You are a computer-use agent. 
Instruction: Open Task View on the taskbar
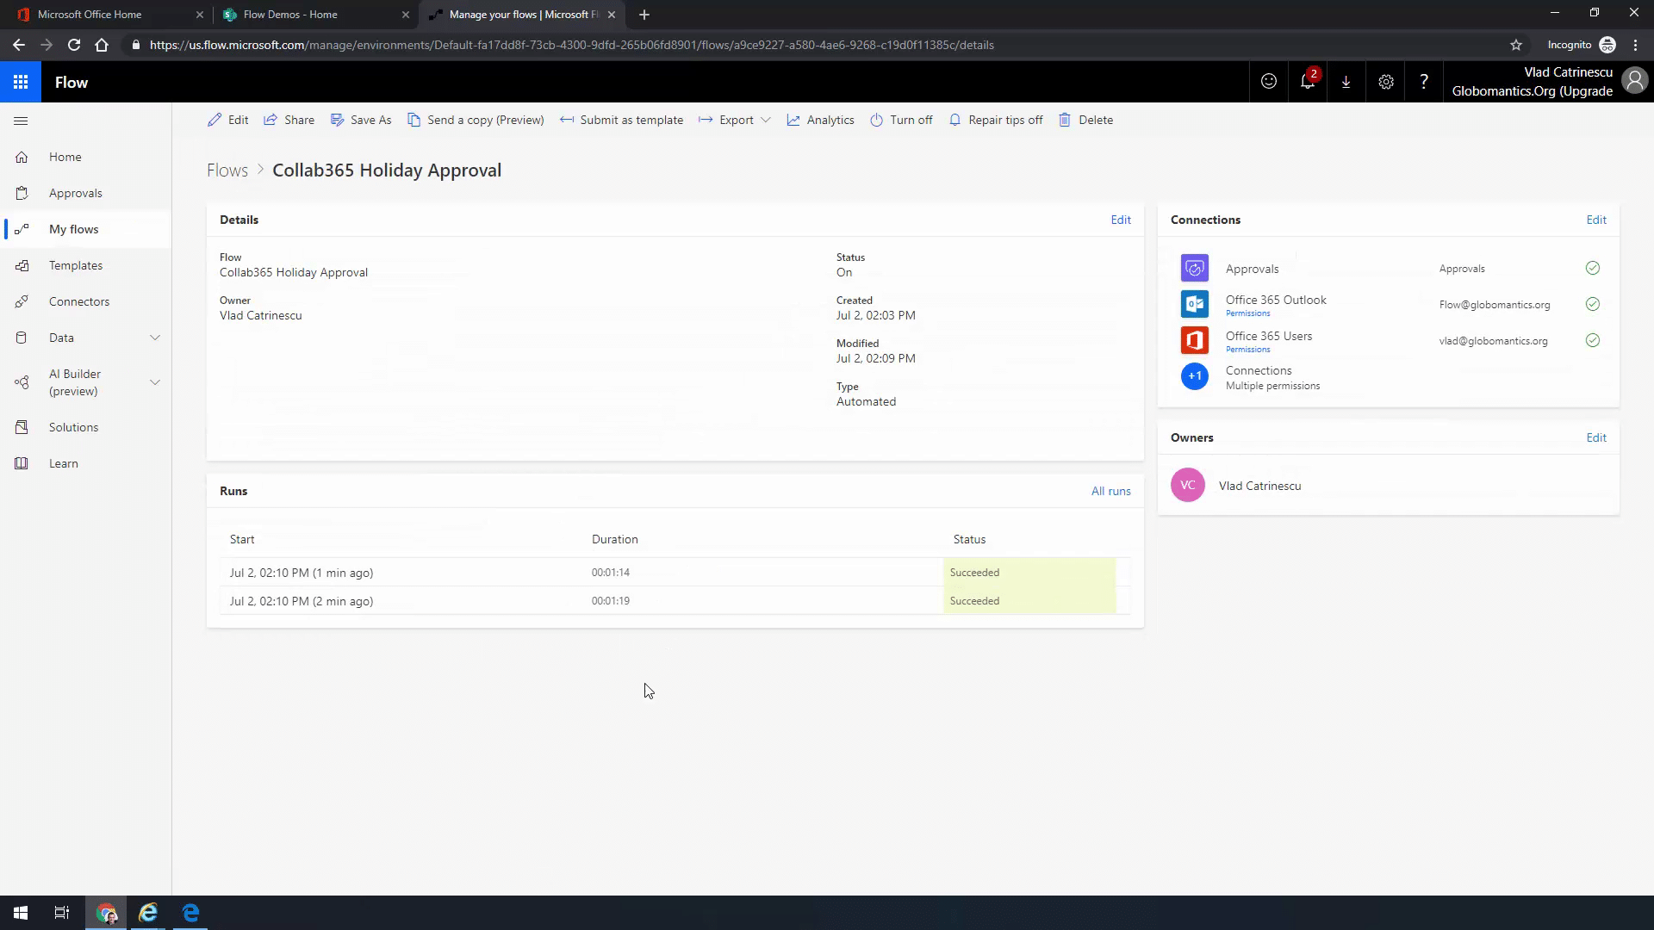coord(62,913)
